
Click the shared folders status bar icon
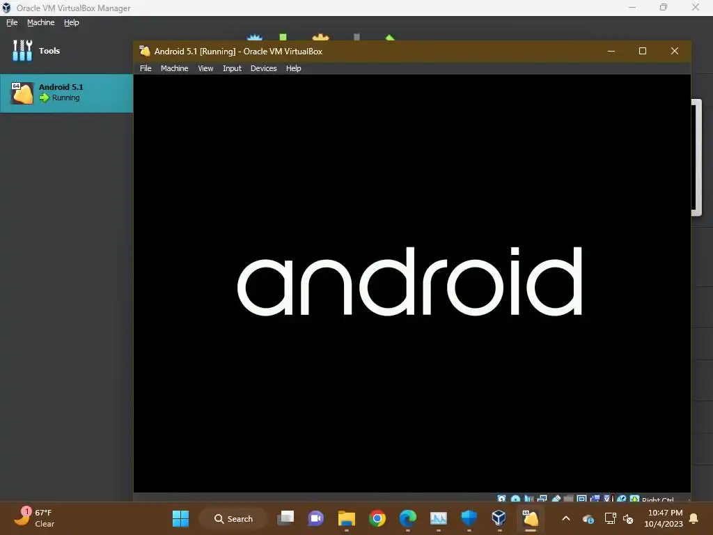coord(568,499)
